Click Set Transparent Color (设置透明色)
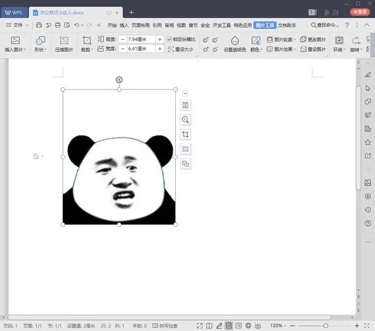The height and width of the screenshot is (331, 375). (235, 44)
